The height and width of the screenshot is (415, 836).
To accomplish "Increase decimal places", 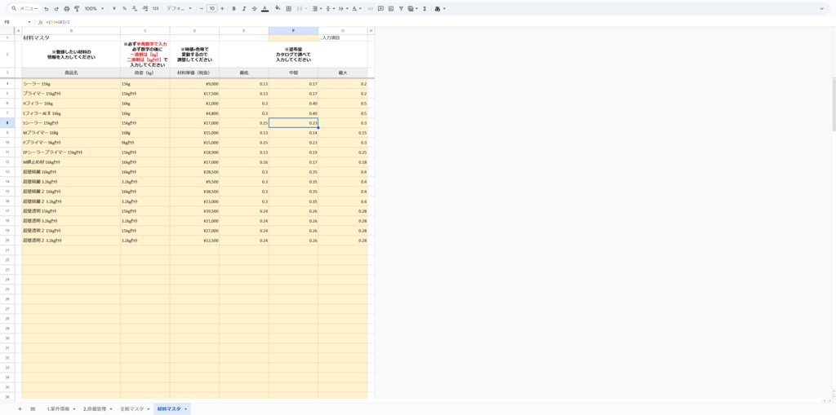I will click(x=145, y=8).
